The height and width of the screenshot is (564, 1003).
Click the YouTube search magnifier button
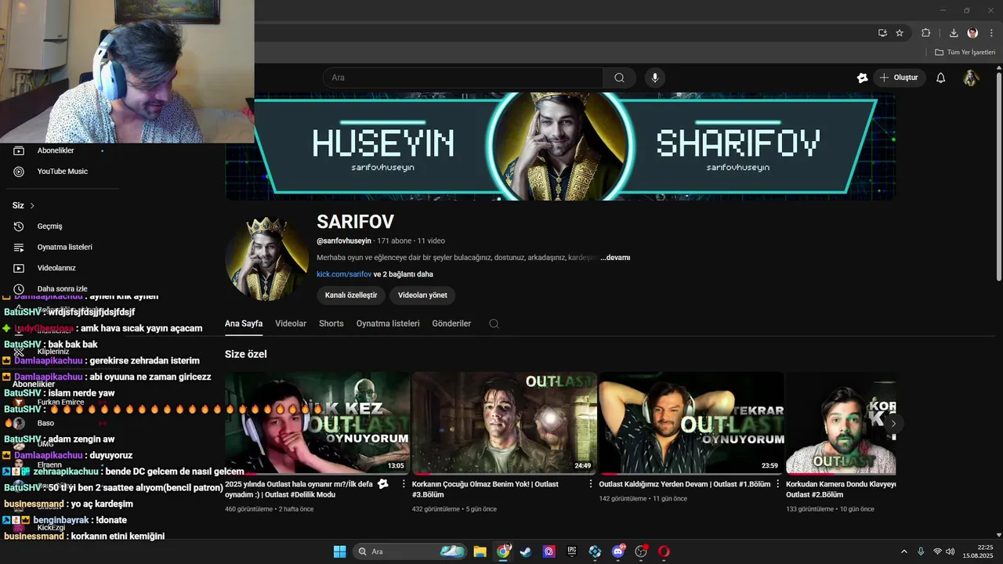619,78
